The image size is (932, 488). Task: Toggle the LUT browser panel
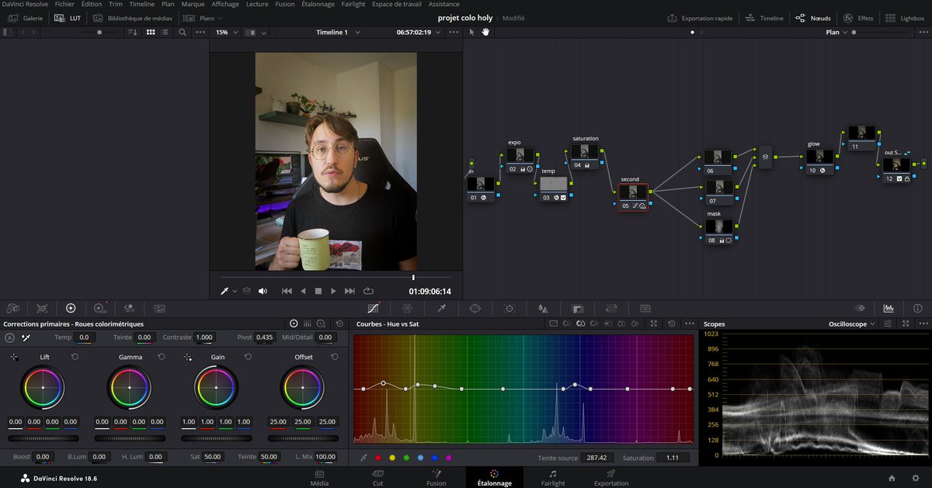[x=68, y=17]
